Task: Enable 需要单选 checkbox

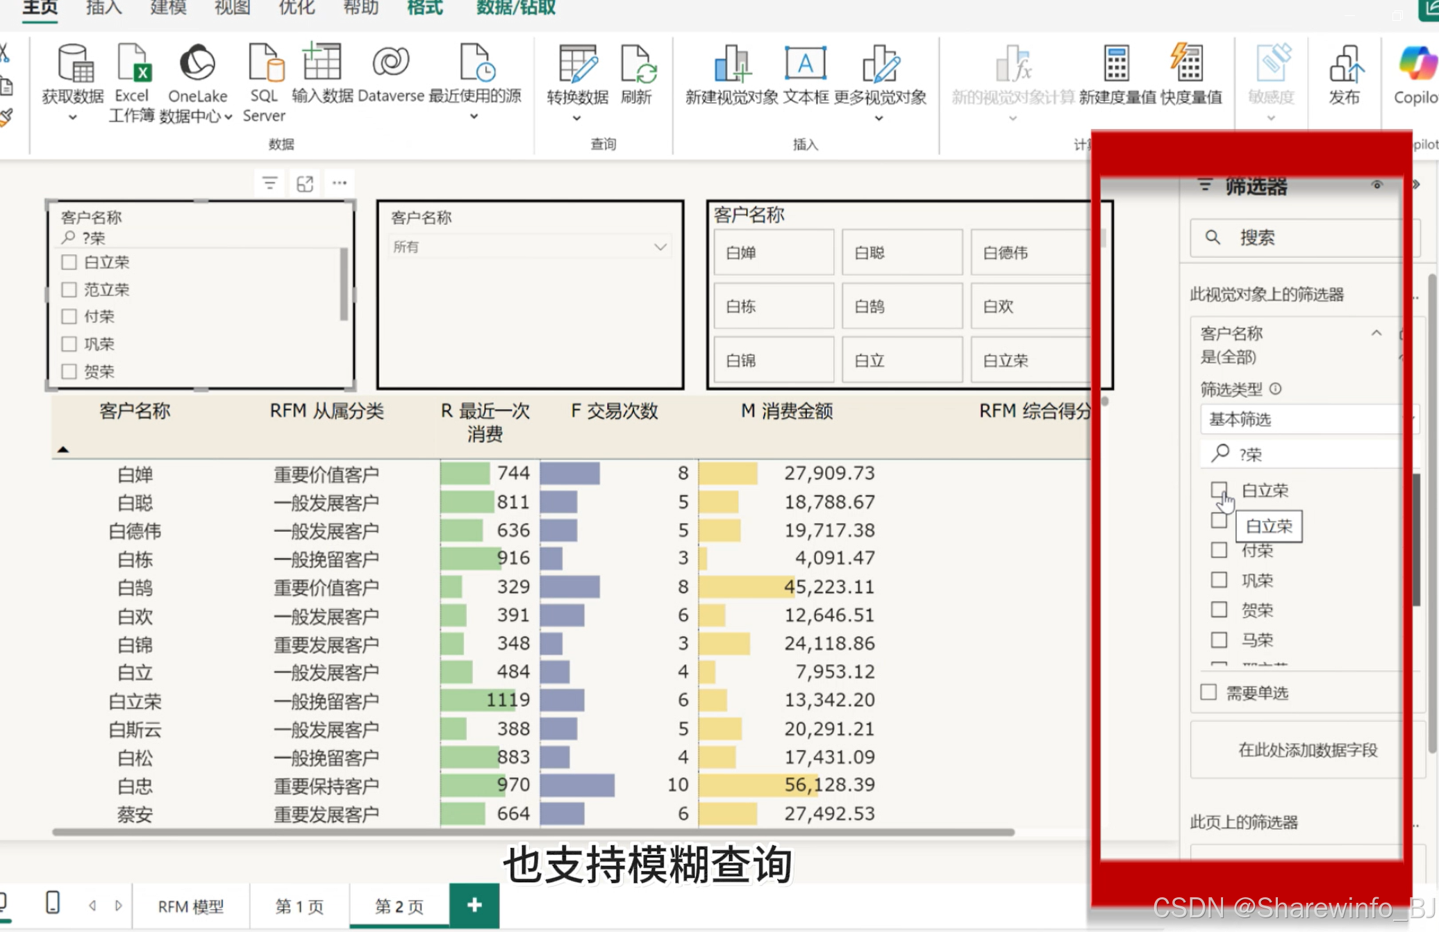Action: pos(1208,692)
